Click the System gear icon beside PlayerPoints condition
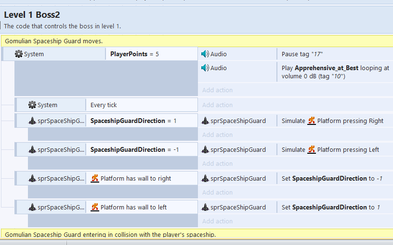The image size is (393, 245). point(19,54)
